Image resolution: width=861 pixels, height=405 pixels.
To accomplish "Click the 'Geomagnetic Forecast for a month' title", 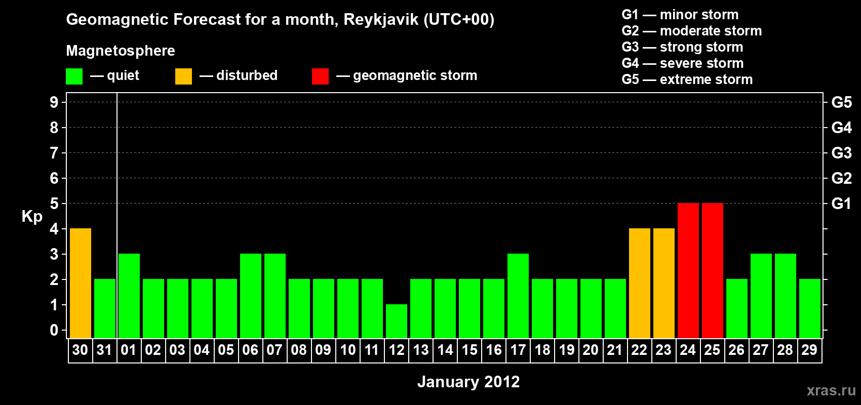I will pos(202,19).
